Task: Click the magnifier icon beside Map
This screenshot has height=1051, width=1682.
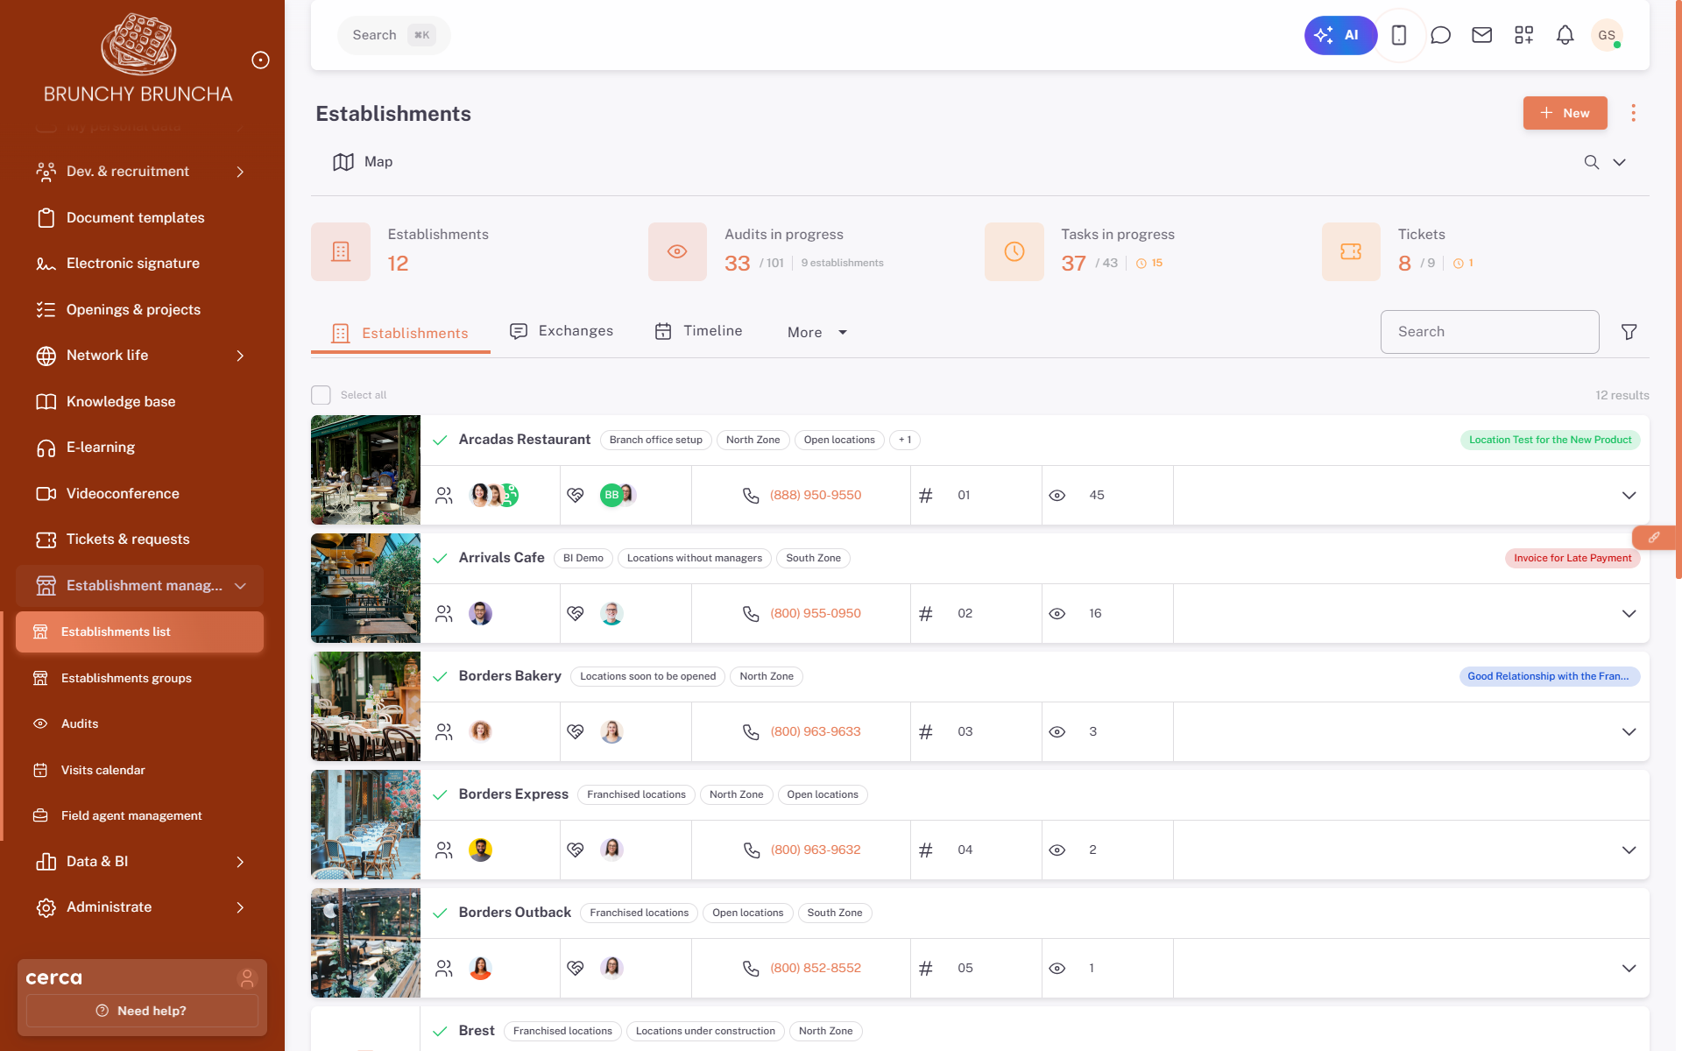Action: click(1591, 162)
